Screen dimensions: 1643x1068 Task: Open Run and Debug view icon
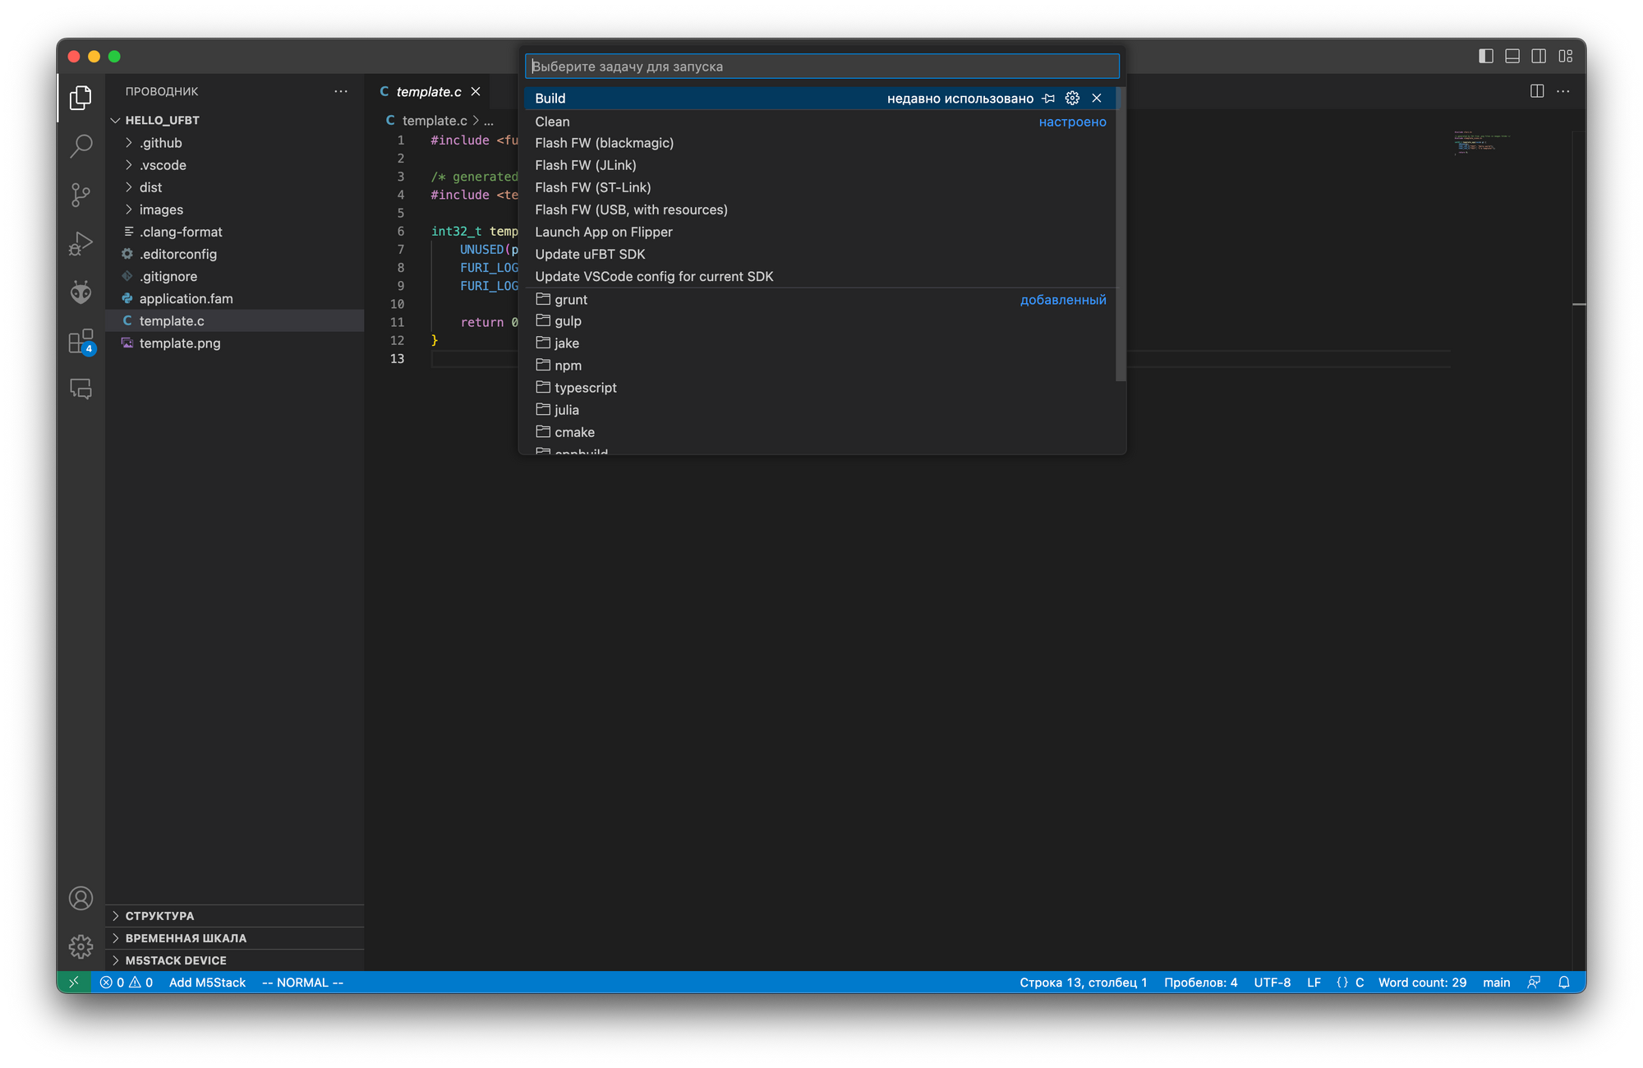pyautogui.click(x=81, y=243)
